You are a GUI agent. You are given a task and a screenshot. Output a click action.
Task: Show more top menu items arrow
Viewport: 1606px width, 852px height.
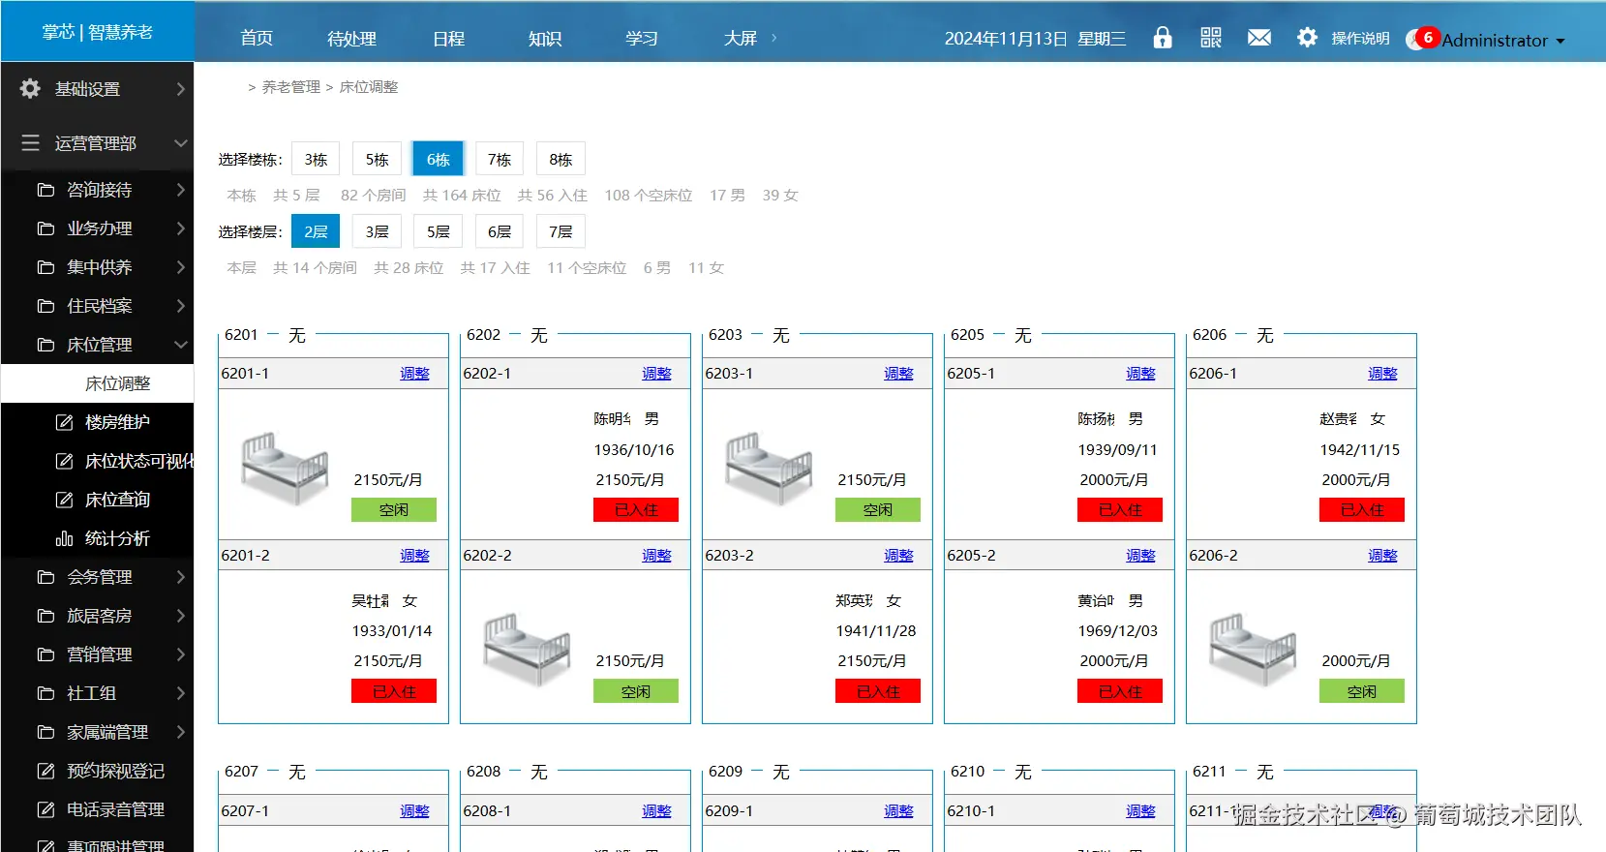[773, 38]
